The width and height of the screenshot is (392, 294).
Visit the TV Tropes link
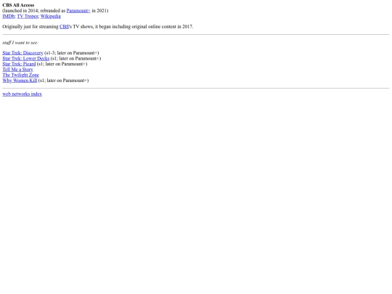click(x=28, y=16)
